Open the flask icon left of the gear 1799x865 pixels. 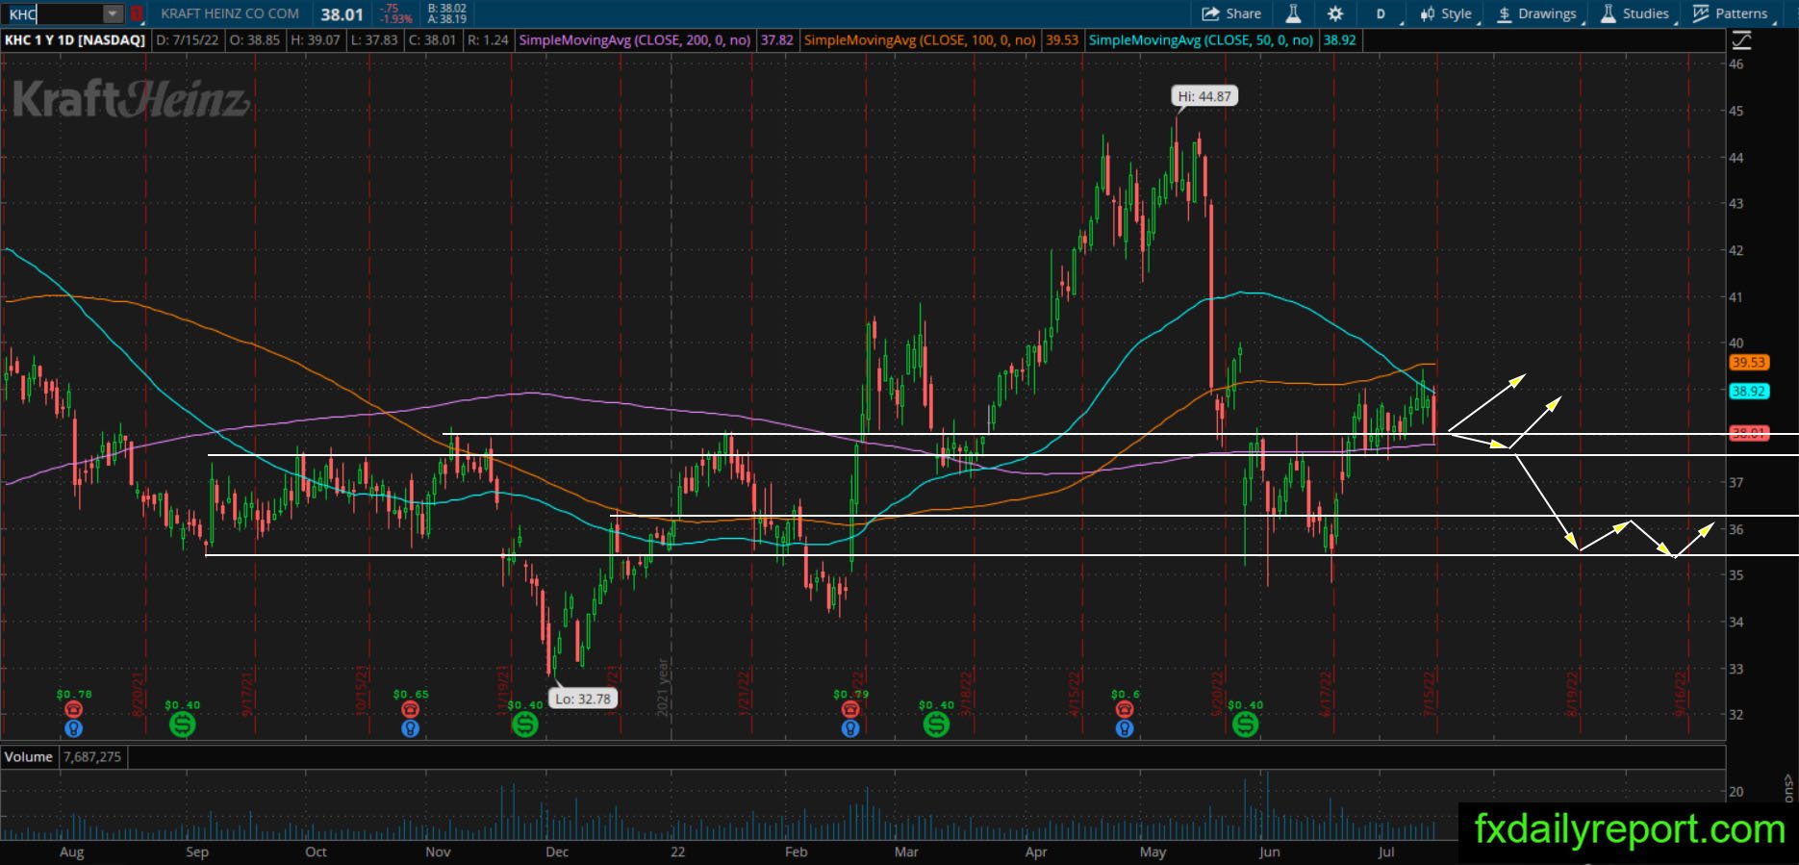pos(1293,13)
